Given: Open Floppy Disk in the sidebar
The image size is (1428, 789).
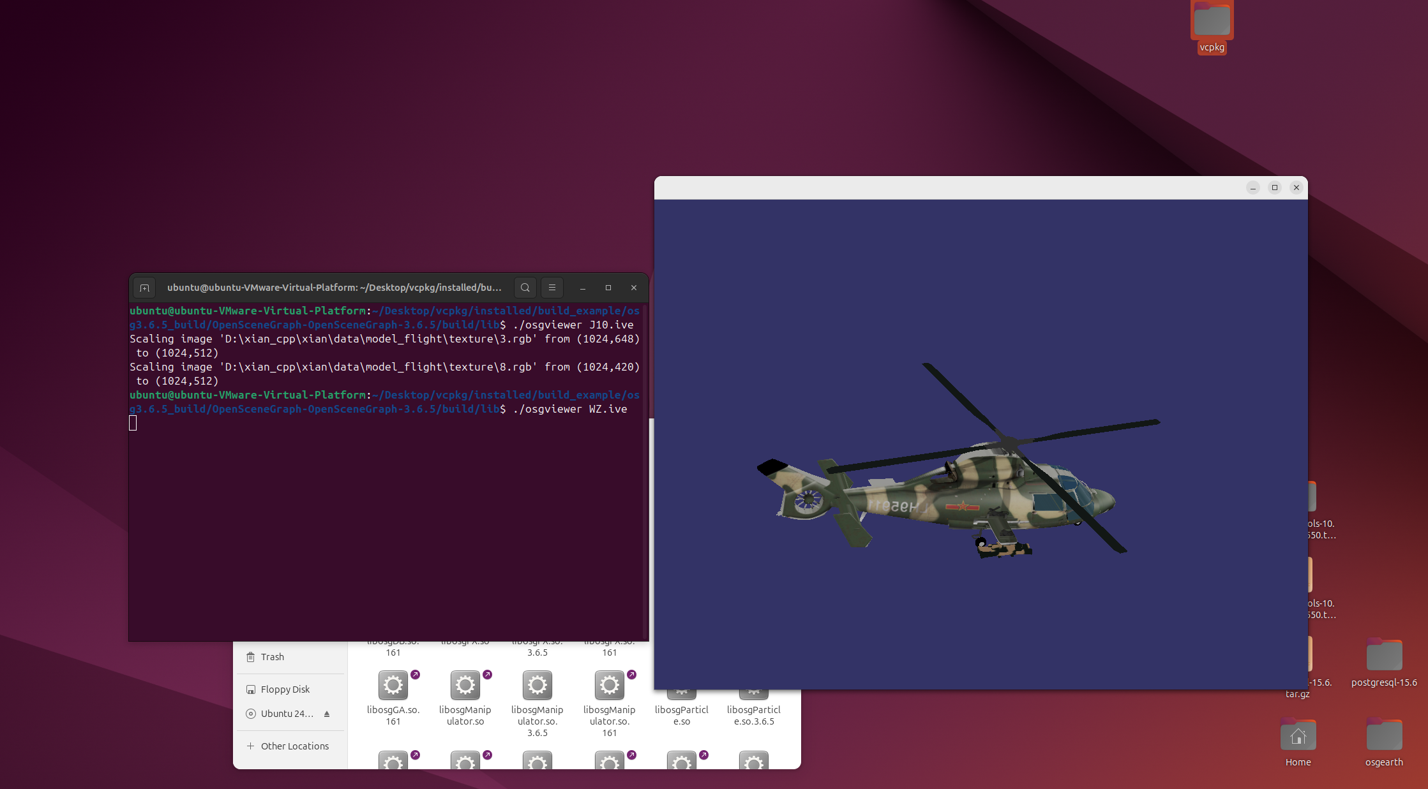Looking at the screenshot, I should (x=285, y=689).
